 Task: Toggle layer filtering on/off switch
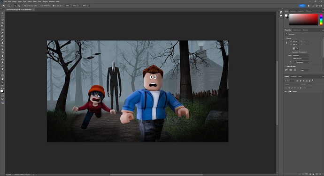[x=312, y=80]
